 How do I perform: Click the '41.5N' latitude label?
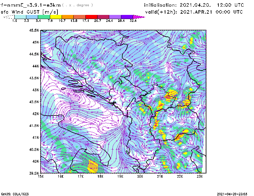[34, 126]
